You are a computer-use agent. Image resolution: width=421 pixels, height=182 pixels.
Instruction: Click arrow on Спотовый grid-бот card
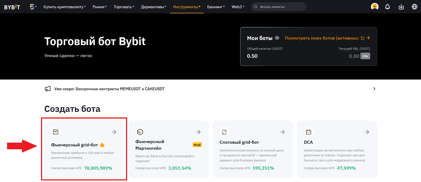283,132
